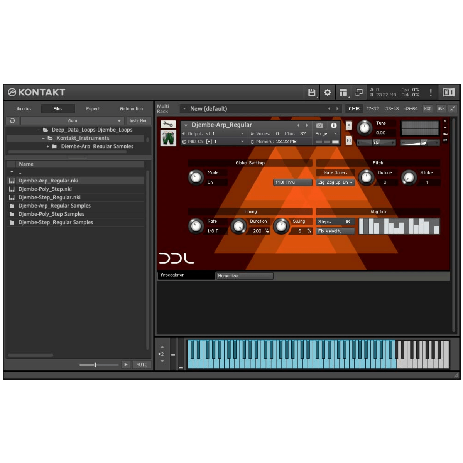Switch to the Libraries tab
This screenshot has height=463, width=463.
[23, 109]
